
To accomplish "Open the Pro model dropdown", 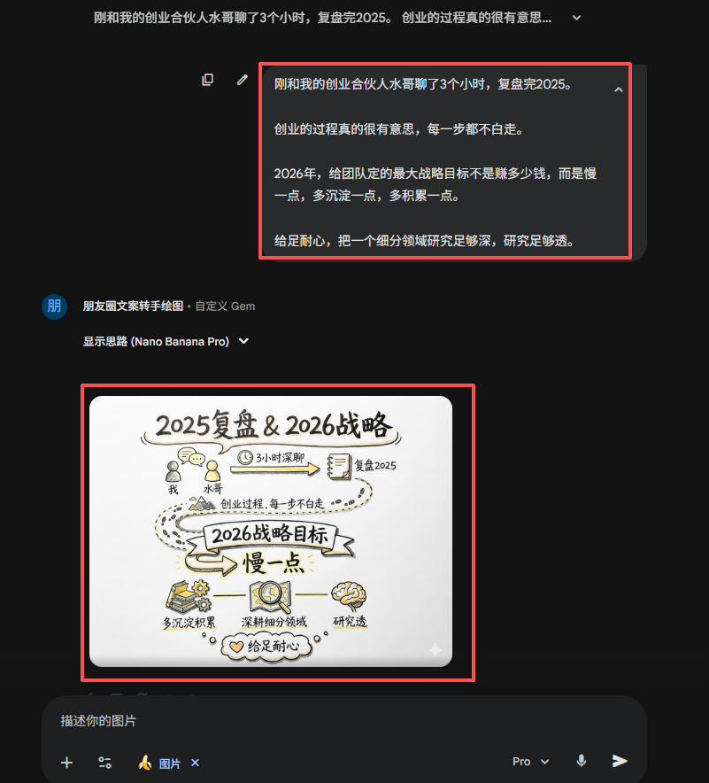I will pyautogui.click(x=530, y=761).
